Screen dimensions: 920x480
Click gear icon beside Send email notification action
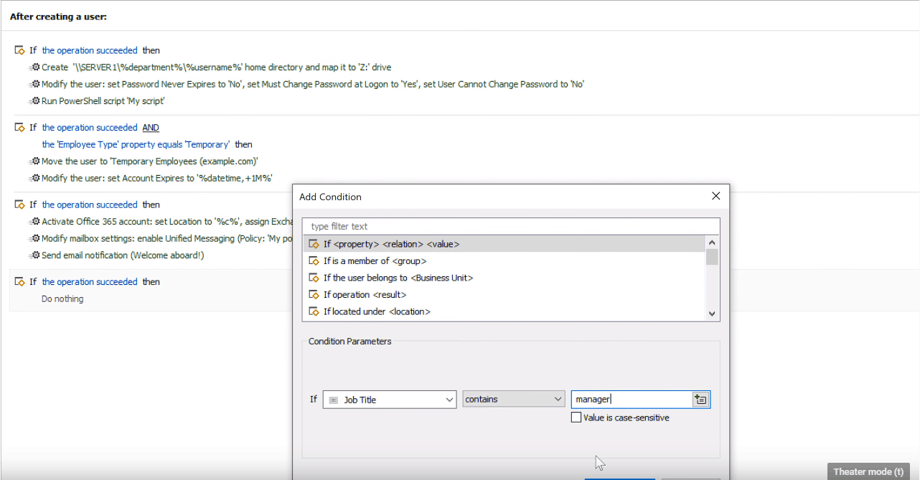35,255
